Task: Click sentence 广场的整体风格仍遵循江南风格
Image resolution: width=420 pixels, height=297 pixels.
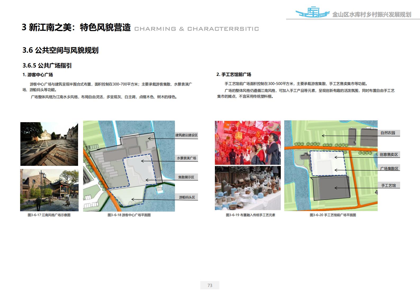Action: pos(306,94)
